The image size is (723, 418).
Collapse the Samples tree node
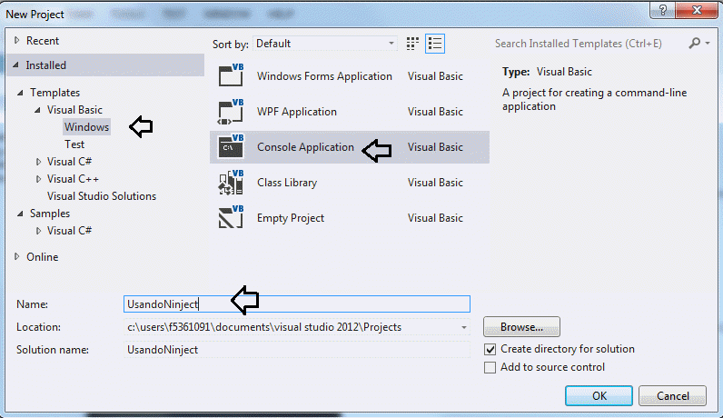click(20, 214)
